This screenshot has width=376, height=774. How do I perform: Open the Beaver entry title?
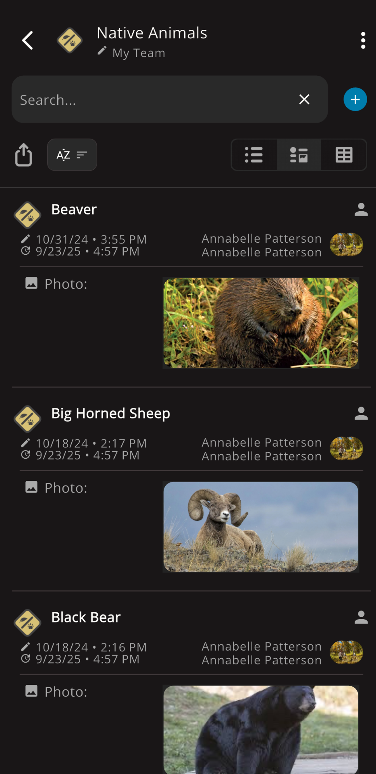74,210
